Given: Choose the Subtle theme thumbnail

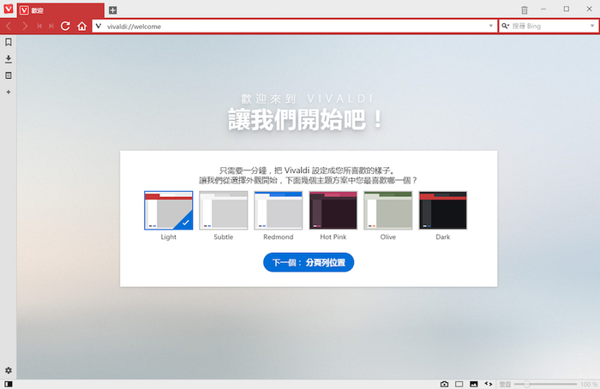Looking at the screenshot, I should click(224, 211).
